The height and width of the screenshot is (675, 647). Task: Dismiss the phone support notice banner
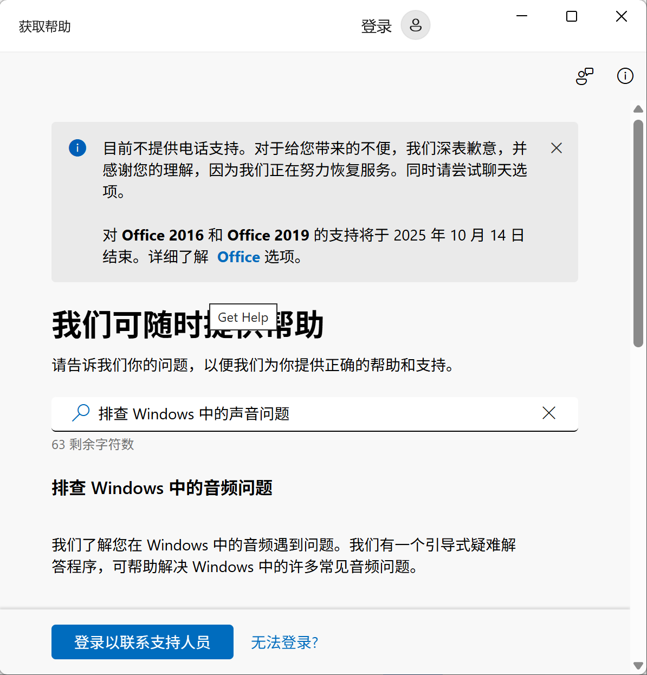click(x=556, y=148)
